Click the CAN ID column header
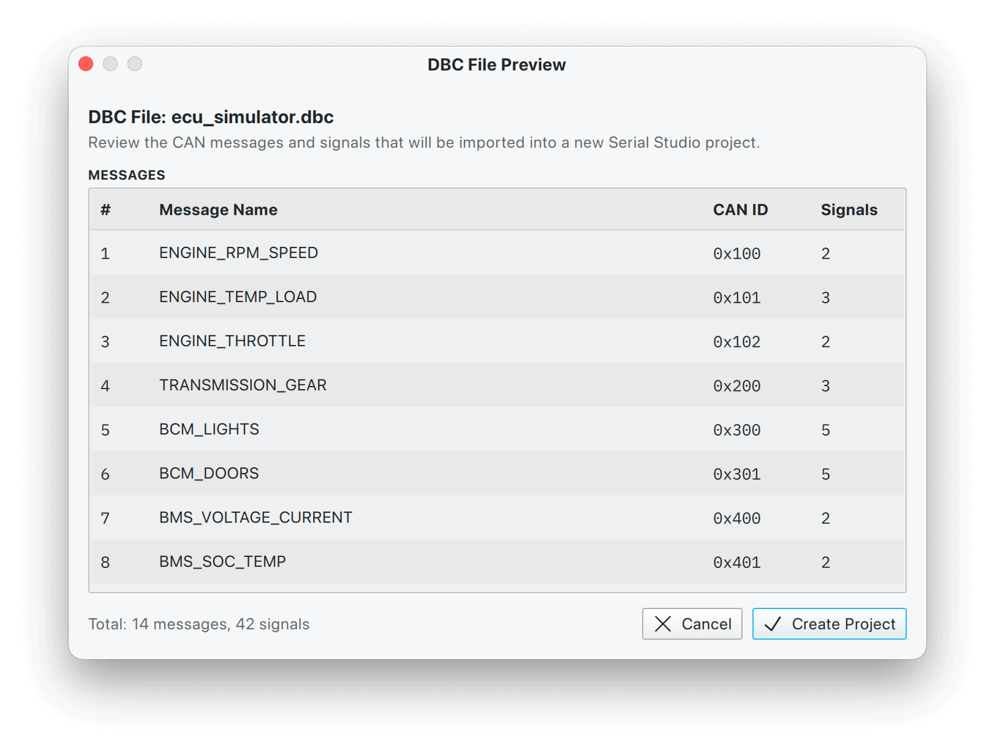995x750 pixels. pyautogui.click(x=740, y=210)
